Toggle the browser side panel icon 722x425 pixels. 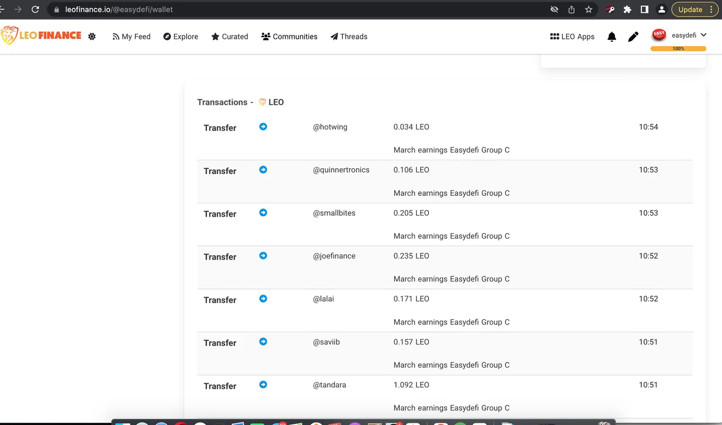point(644,10)
